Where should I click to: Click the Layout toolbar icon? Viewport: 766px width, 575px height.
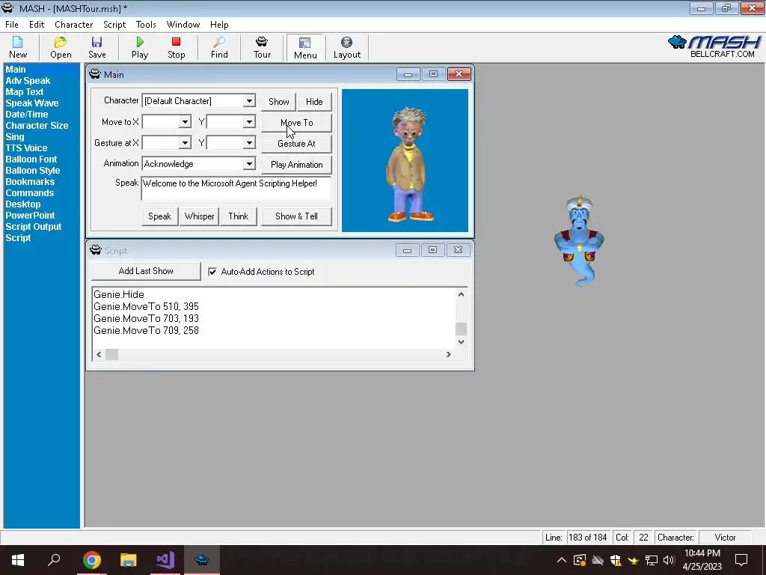pos(347,47)
